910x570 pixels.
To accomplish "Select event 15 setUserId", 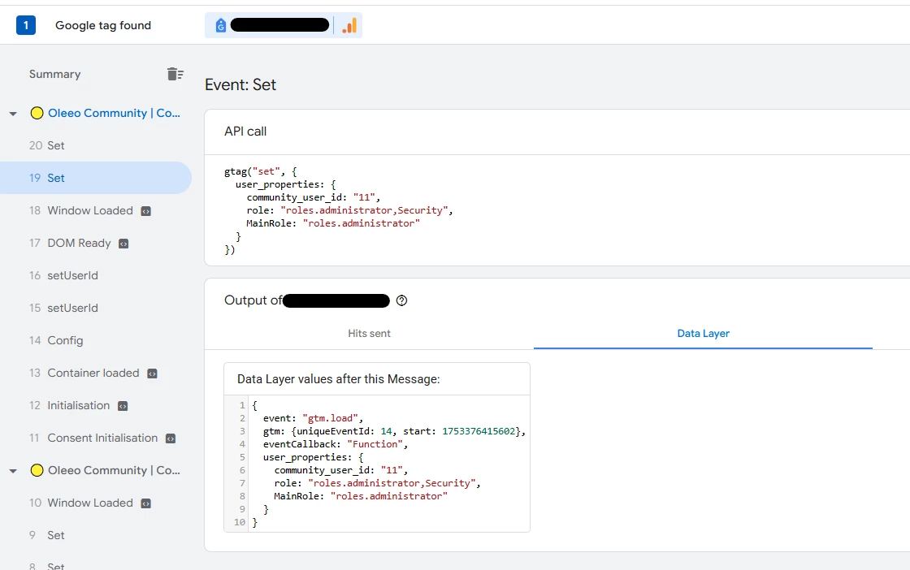I will (x=96, y=308).
